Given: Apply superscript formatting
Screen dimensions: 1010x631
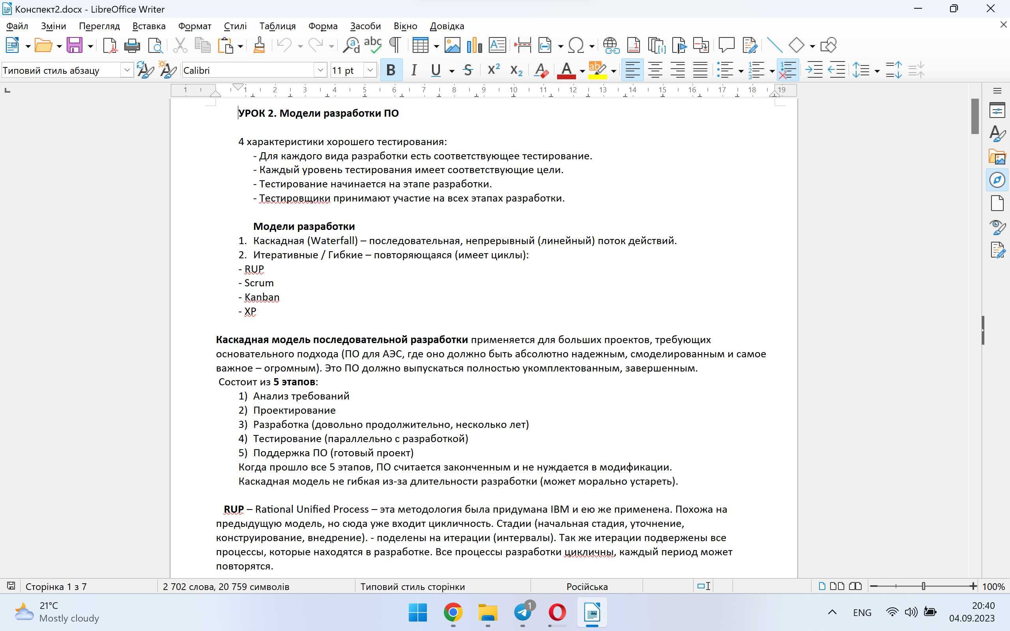Looking at the screenshot, I should click(494, 70).
